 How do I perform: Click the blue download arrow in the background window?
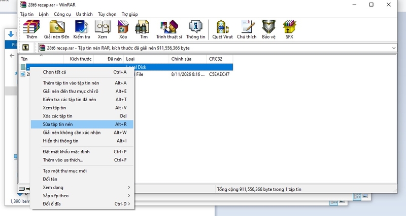coord(11,34)
